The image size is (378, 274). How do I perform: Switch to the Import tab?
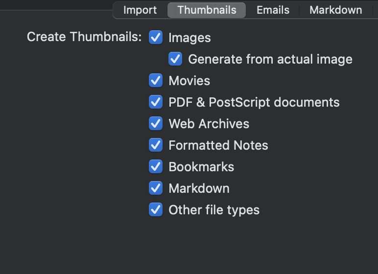pos(140,10)
